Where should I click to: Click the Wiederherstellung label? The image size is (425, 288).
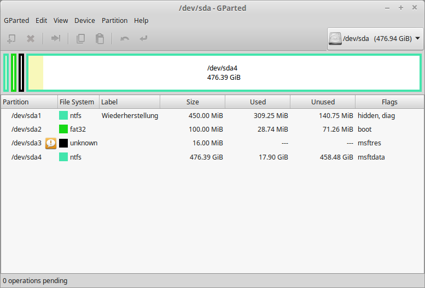(130, 116)
